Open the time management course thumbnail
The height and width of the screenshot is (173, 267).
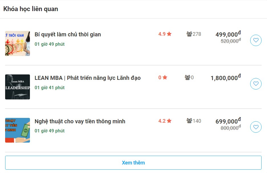pyautogui.click(x=17, y=43)
